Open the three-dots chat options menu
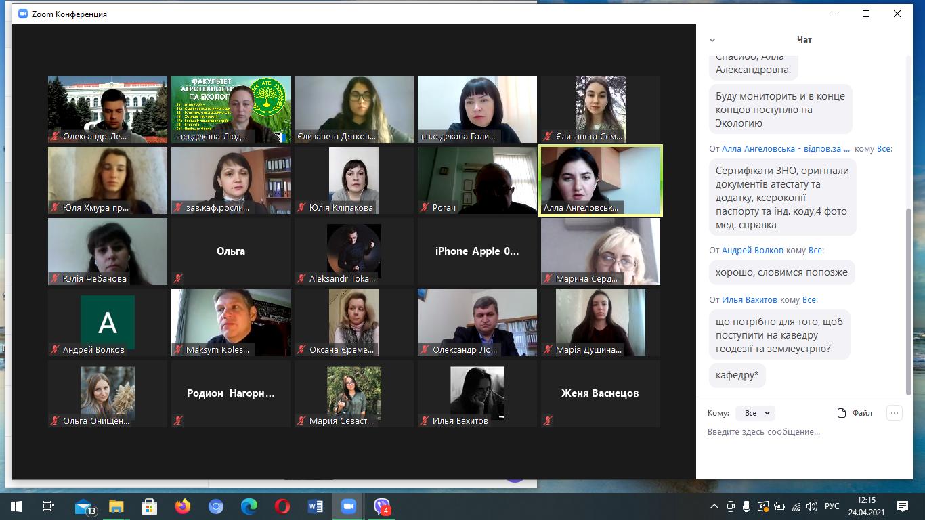Image resolution: width=925 pixels, height=520 pixels. pos(895,413)
